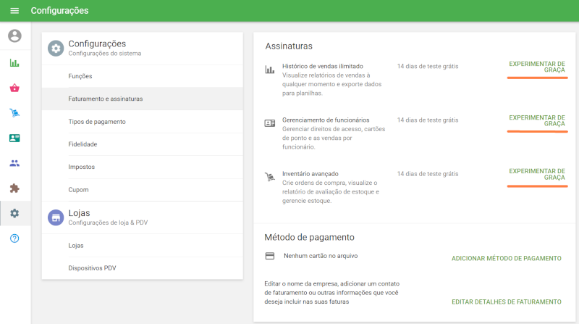Open Impostos settings page
Image resolution: width=579 pixels, height=324 pixels.
pos(81,167)
